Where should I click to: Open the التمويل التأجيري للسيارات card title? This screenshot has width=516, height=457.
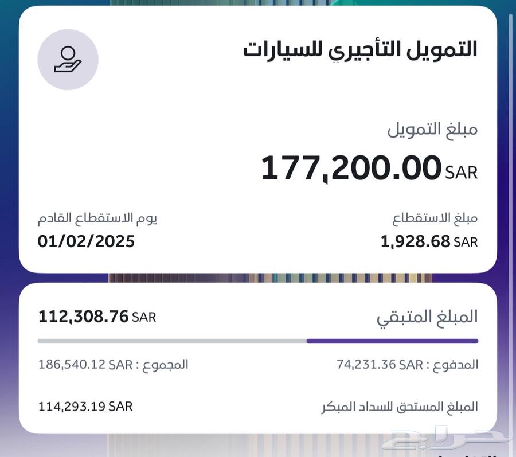click(361, 50)
